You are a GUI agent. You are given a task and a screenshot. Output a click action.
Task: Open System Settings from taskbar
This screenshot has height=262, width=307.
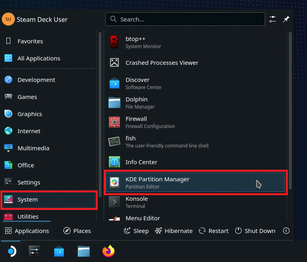pyautogui.click(x=34, y=251)
